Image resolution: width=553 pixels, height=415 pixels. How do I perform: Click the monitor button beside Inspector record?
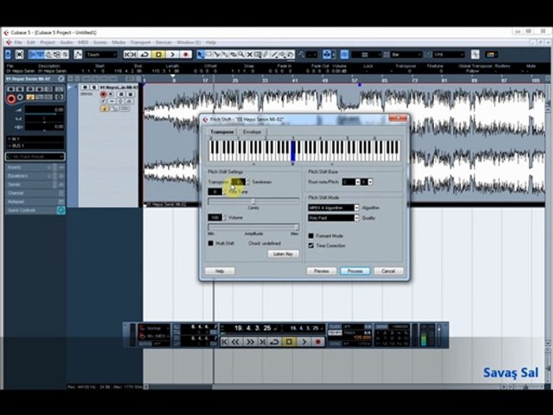[x=21, y=97]
